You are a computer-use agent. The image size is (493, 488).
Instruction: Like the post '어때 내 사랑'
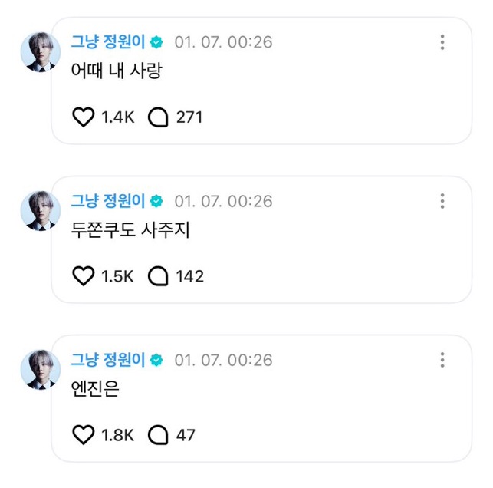(x=83, y=117)
